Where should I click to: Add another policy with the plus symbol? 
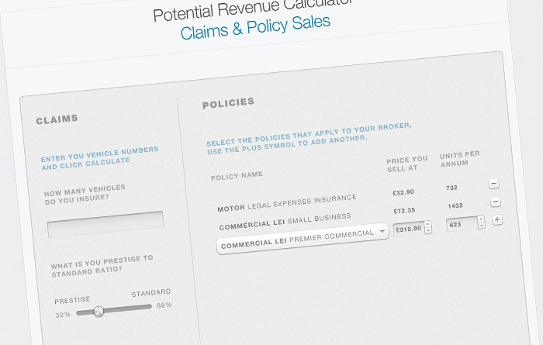coord(497,219)
